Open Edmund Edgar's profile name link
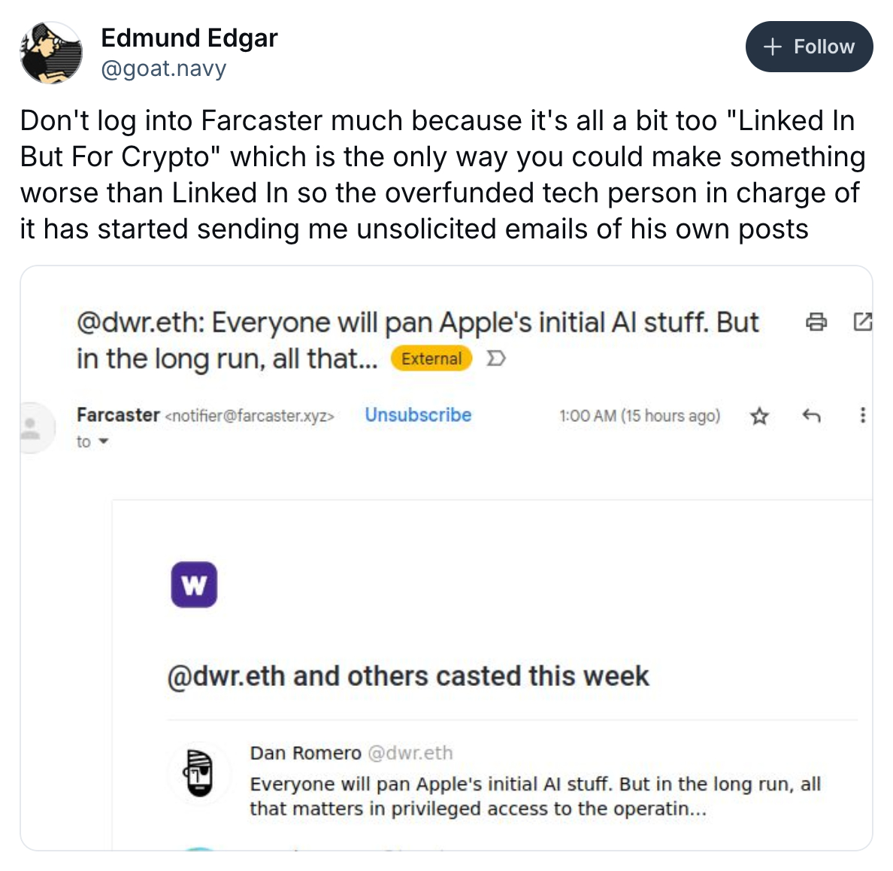 point(189,38)
